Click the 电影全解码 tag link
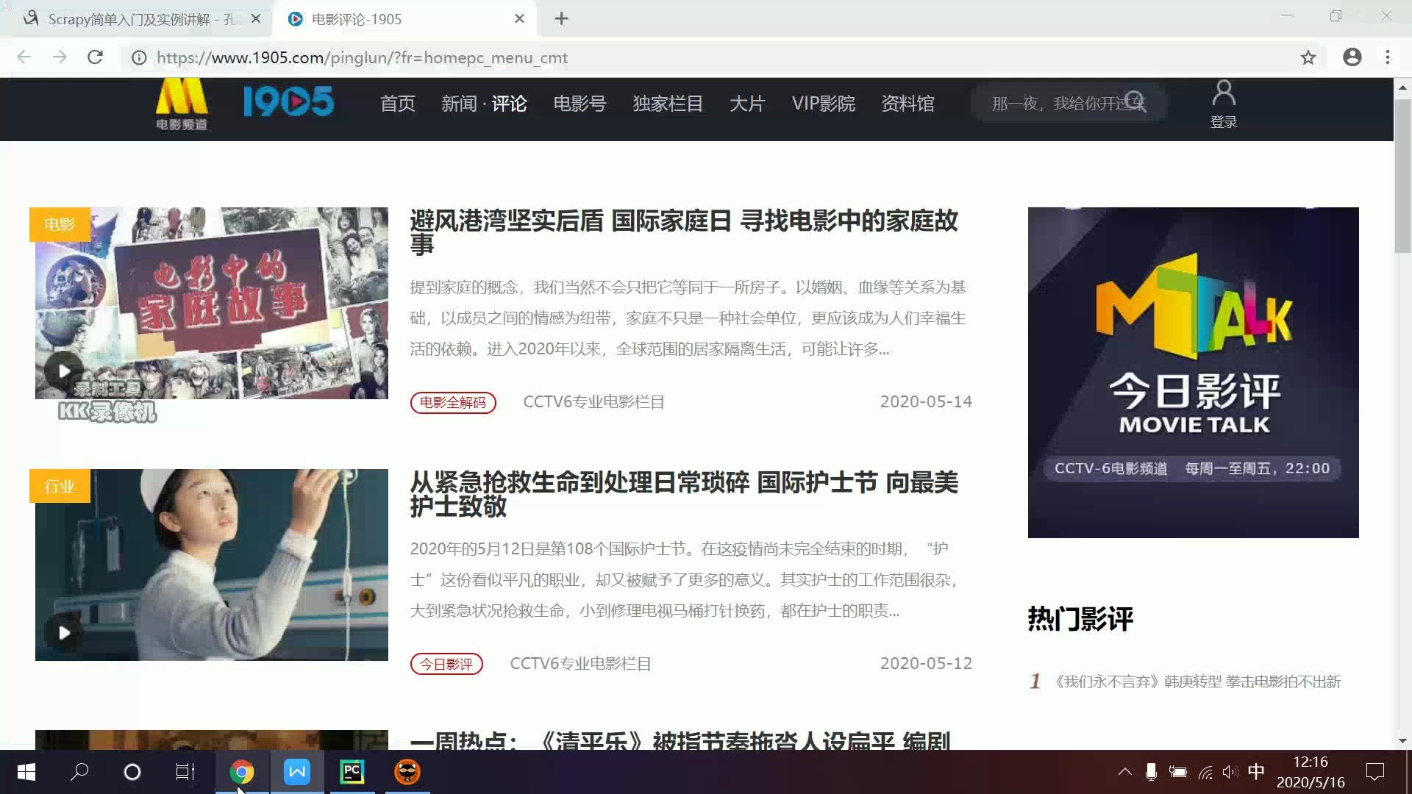The image size is (1412, 794). click(x=453, y=403)
